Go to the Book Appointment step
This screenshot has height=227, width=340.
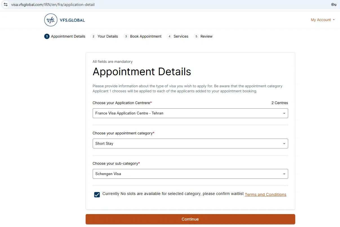pyautogui.click(x=146, y=36)
